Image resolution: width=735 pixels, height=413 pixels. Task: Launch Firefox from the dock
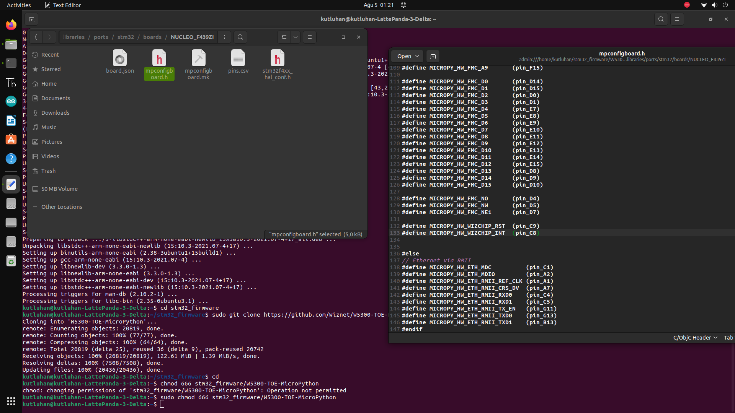coord(11,24)
